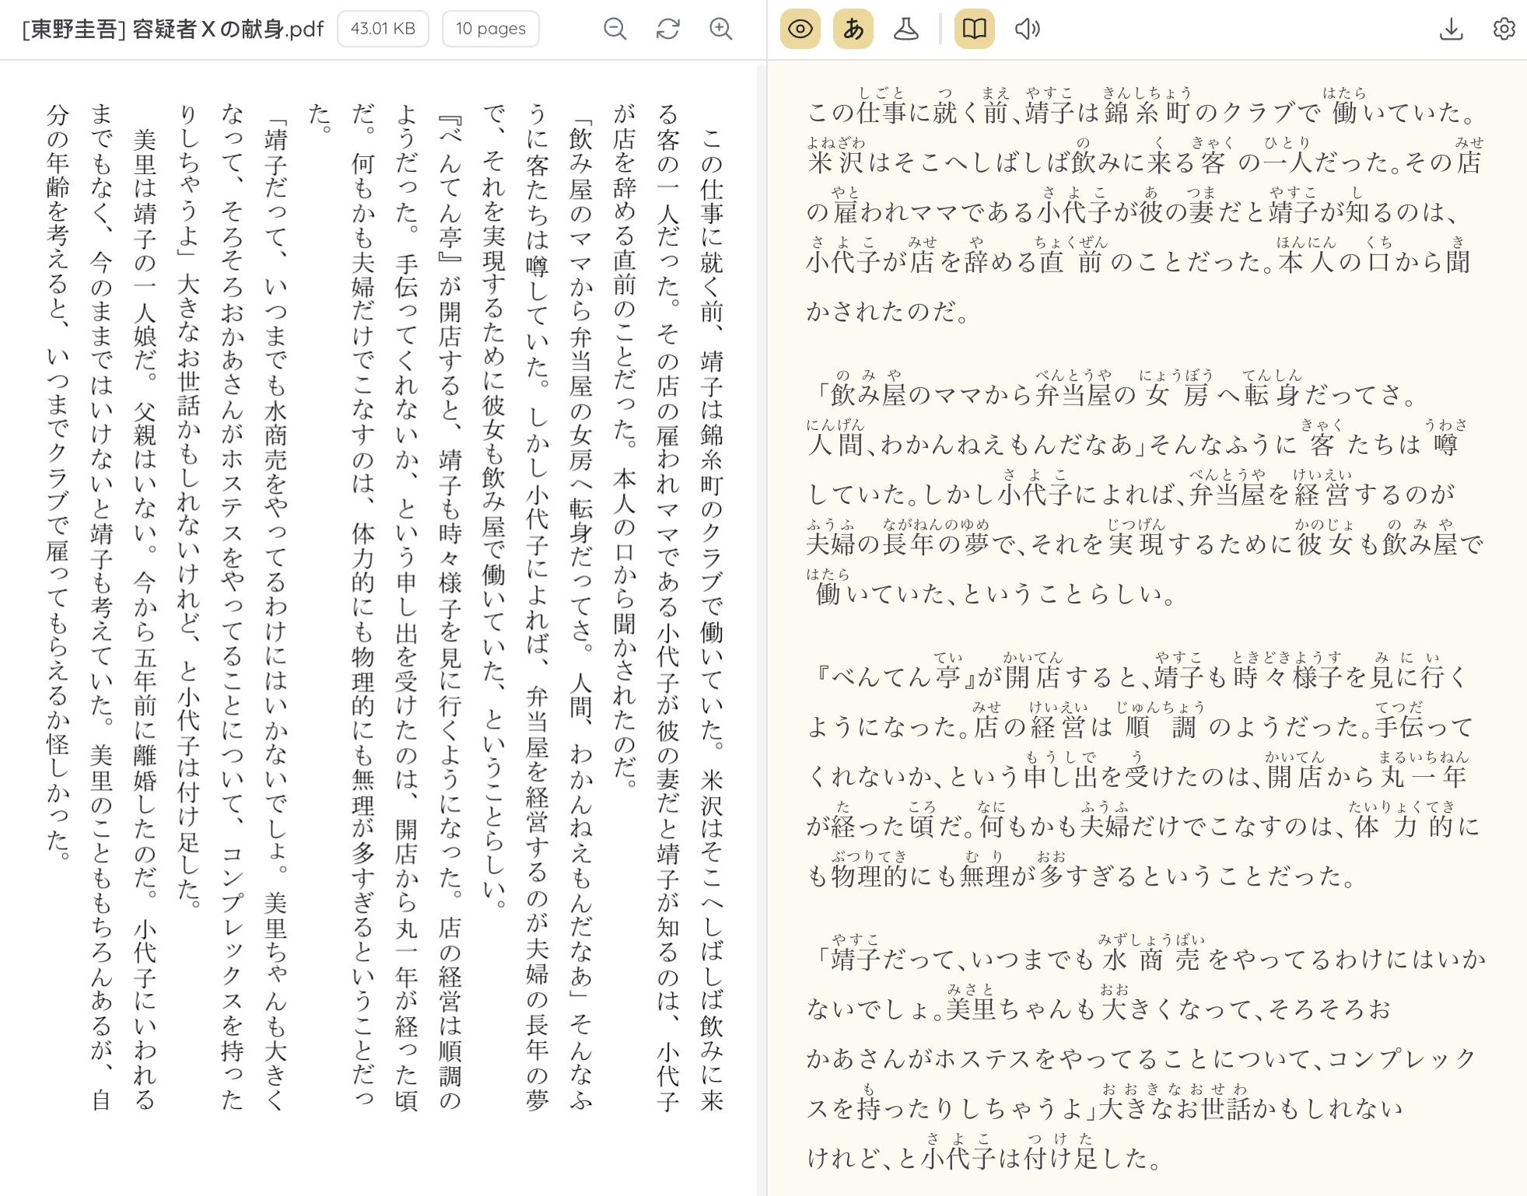Download the document via download icon

(x=1451, y=30)
